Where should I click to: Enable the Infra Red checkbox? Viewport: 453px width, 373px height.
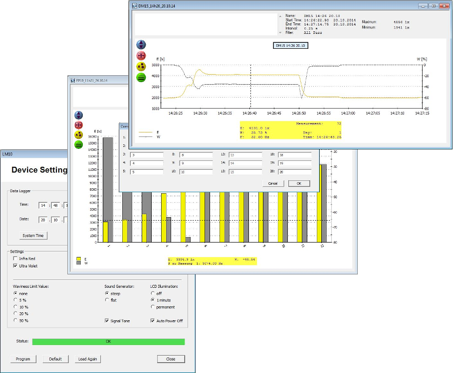(x=15, y=258)
